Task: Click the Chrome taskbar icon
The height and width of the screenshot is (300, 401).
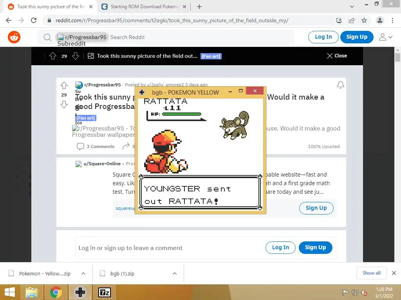Action: pyautogui.click(x=56, y=292)
